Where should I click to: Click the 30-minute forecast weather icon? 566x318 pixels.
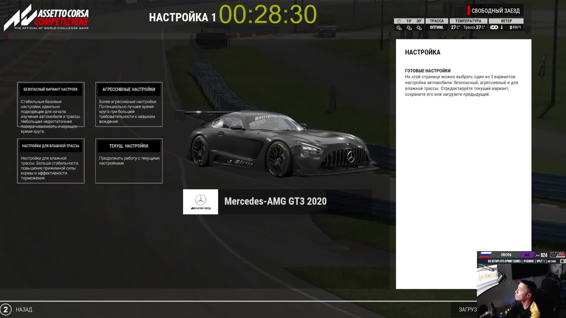(419, 28)
